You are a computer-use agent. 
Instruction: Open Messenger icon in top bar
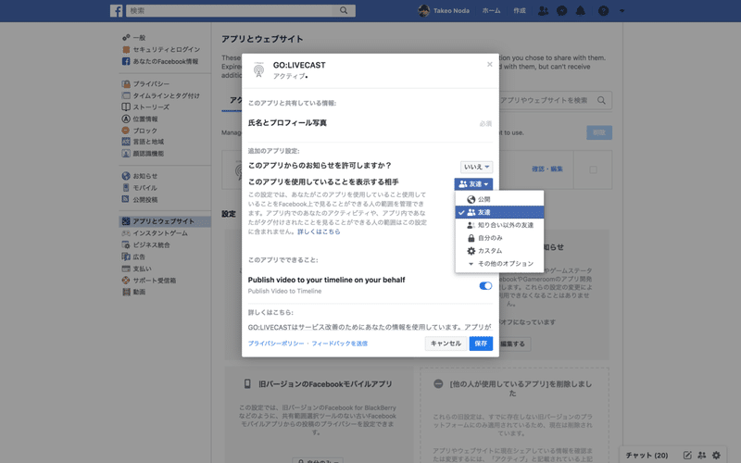[x=562, y=10]
